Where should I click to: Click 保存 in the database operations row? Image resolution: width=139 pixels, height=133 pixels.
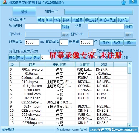[57, 20]
